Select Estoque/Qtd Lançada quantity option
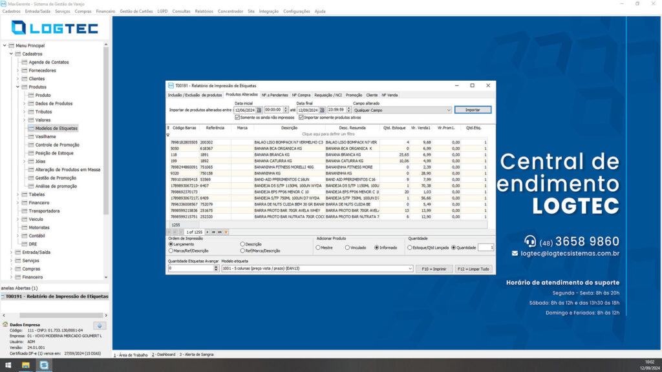The width and height of the screenshot is (662, 372). pyautogui.click(x=409, y=247)
